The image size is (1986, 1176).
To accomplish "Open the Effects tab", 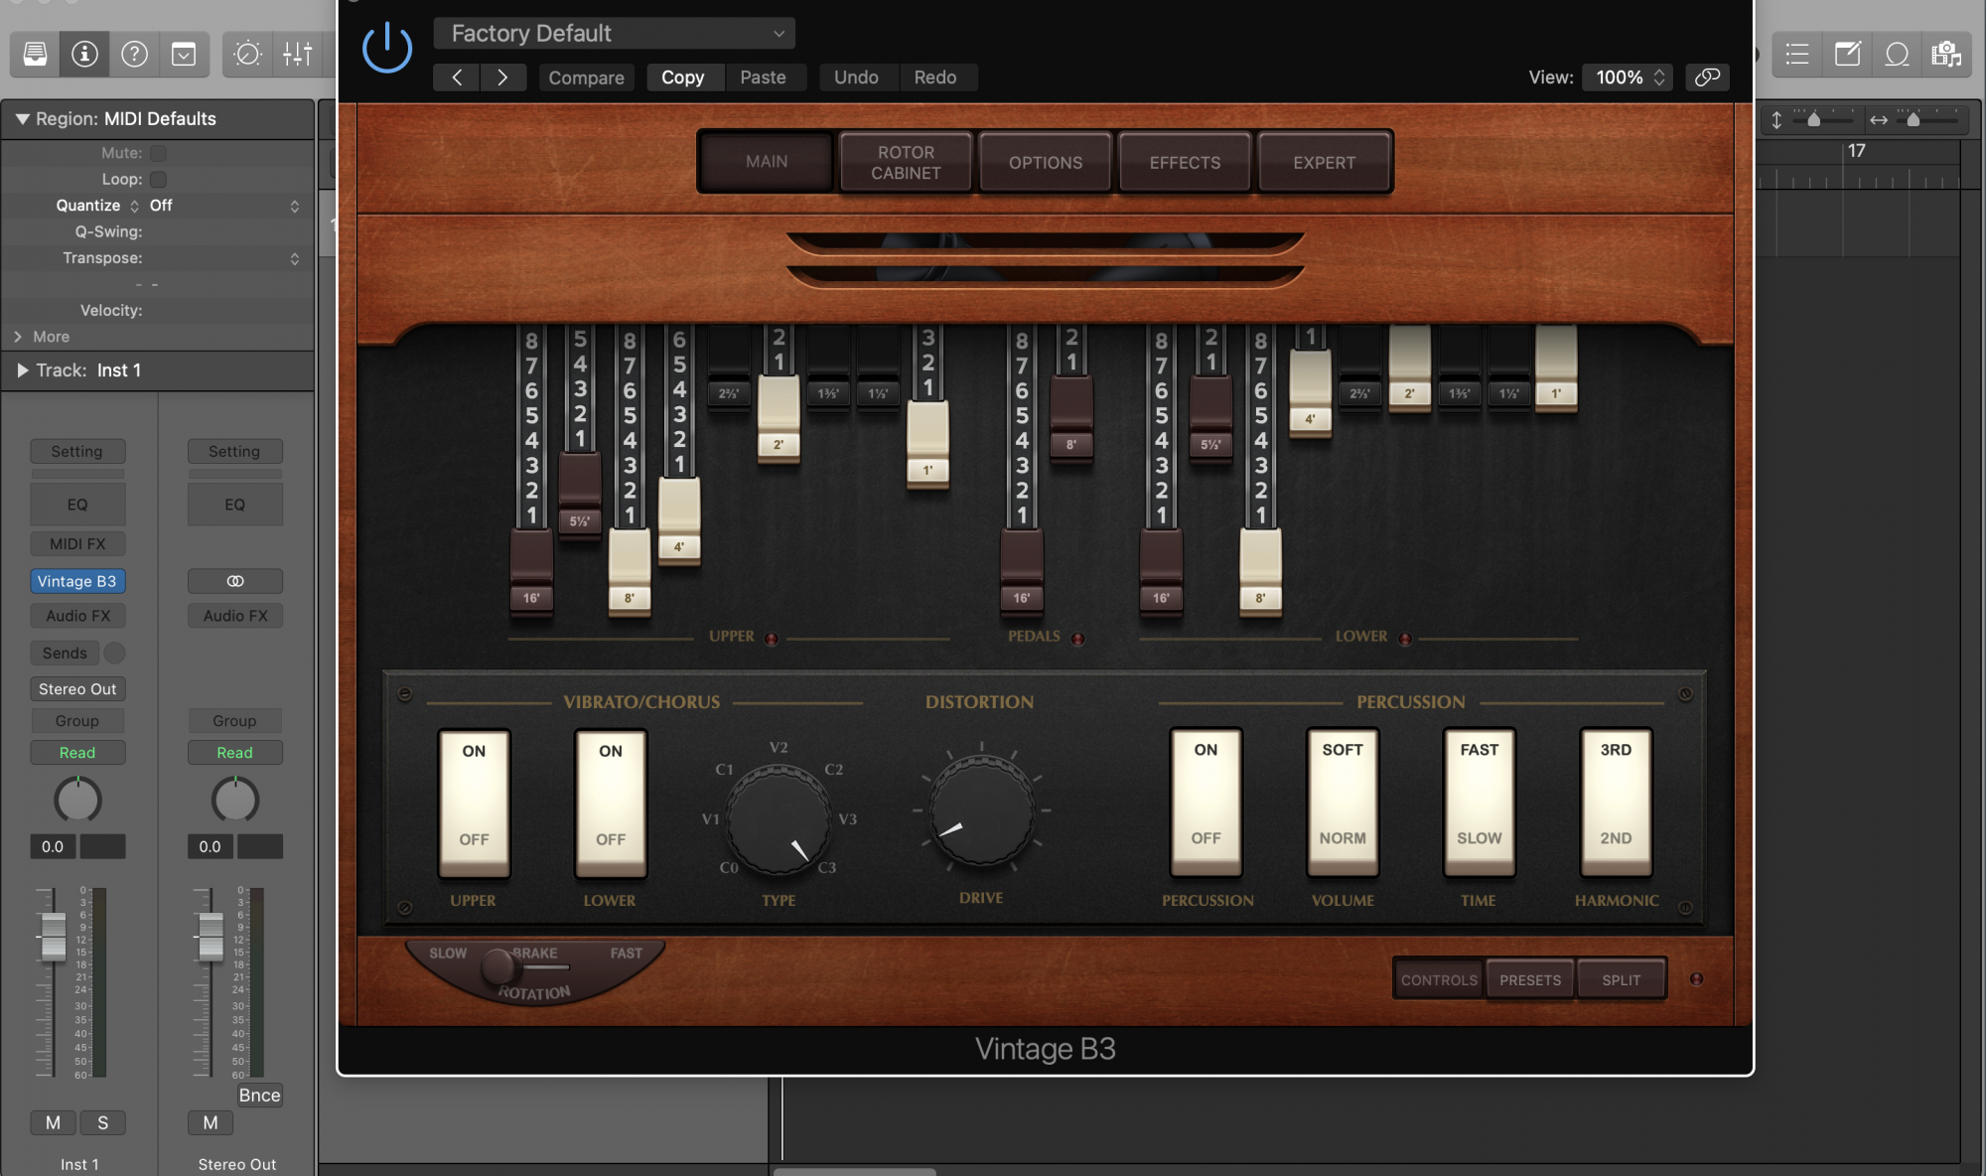I will click(1185, 162).
